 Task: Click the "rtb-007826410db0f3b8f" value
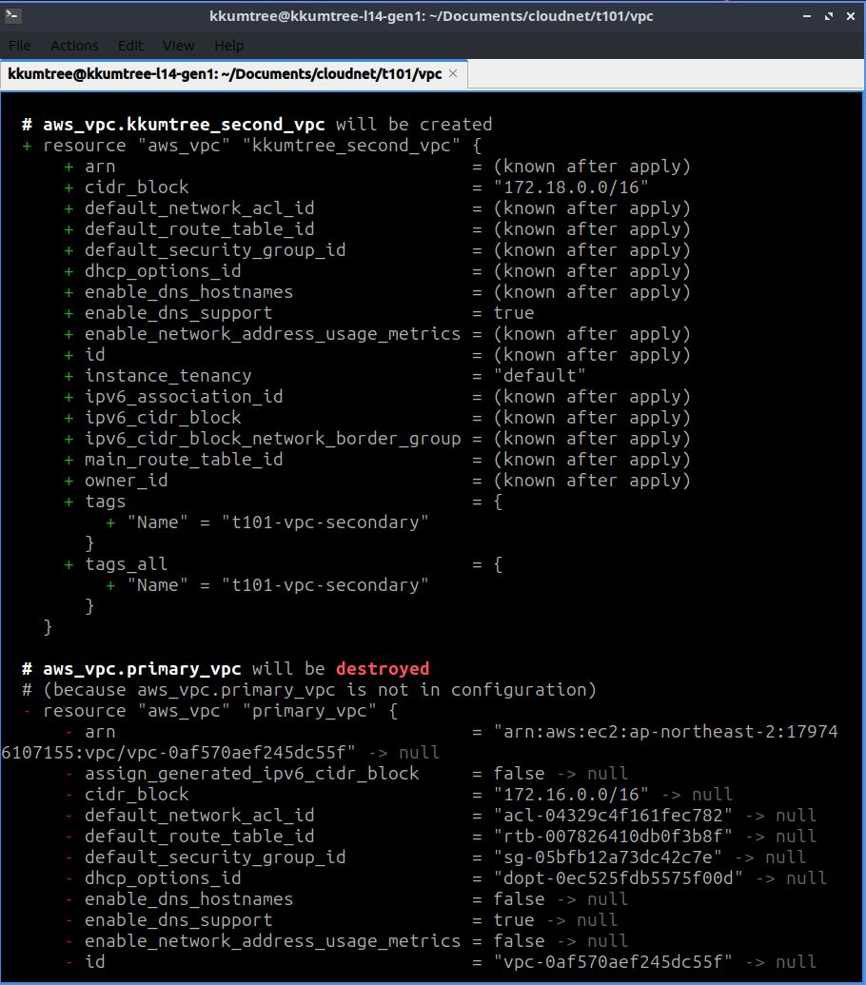click(613, 837)
